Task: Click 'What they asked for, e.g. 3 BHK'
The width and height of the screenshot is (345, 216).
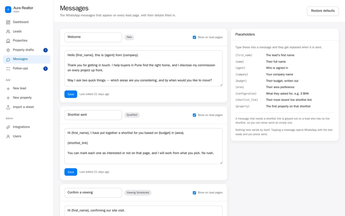Action: (287, 94)
